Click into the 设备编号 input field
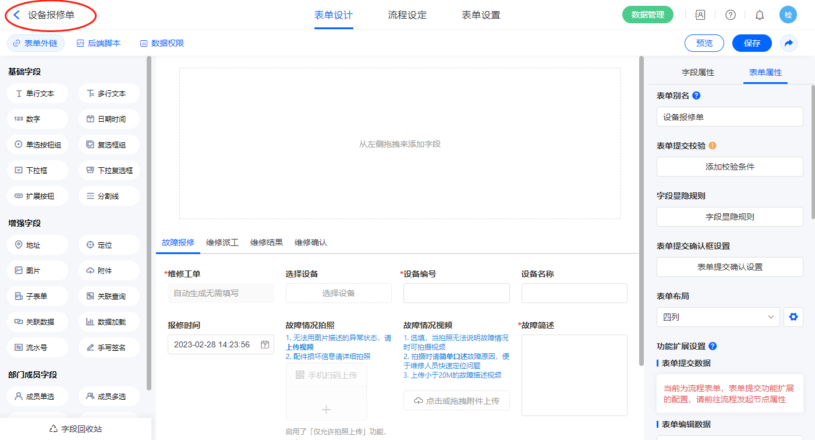This screenshot has height=440, width=815. (x=456, y=293)
